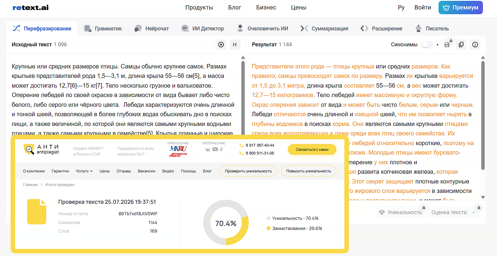Switch to the Грамматик tab
The height and width of the screenshot is (256, 497).
coord(103,29)
